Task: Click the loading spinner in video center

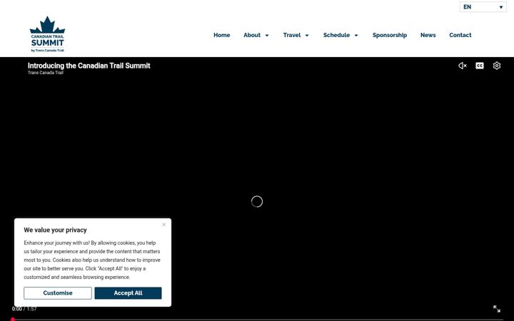Action: (x=257, y=201)
